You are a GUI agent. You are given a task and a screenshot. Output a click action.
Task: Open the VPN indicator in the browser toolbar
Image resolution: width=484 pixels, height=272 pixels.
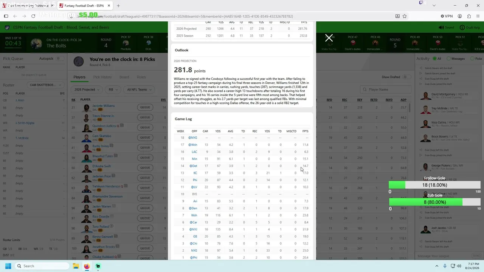coord(447,16)
